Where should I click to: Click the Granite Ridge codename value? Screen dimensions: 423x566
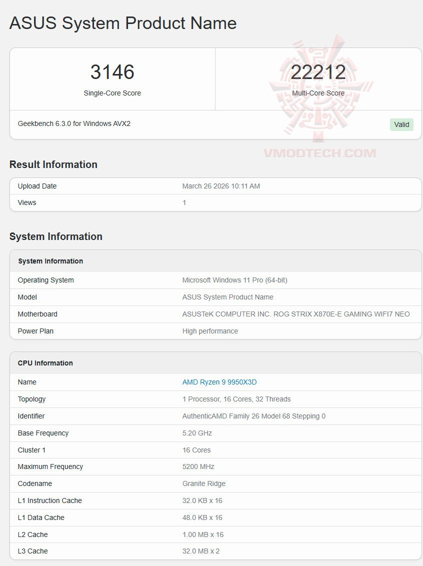(x=204, y=483)
